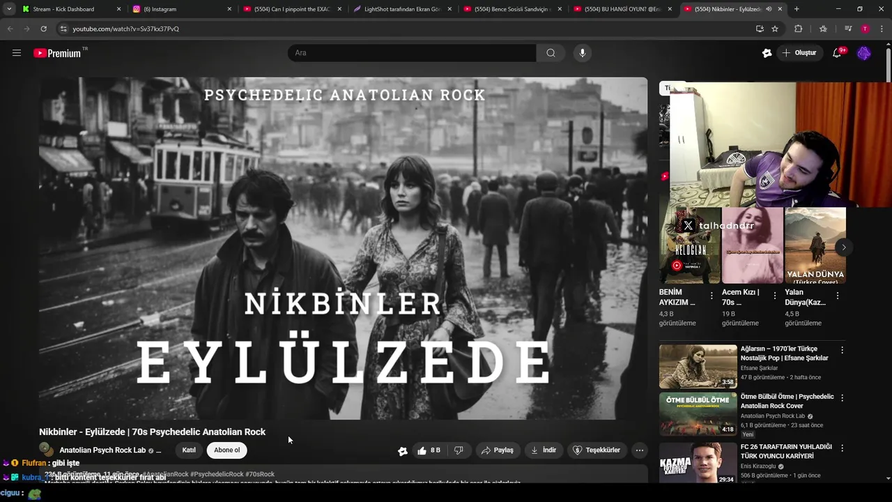Click the sparkle icon beside like button

click(x=402, y=450)
